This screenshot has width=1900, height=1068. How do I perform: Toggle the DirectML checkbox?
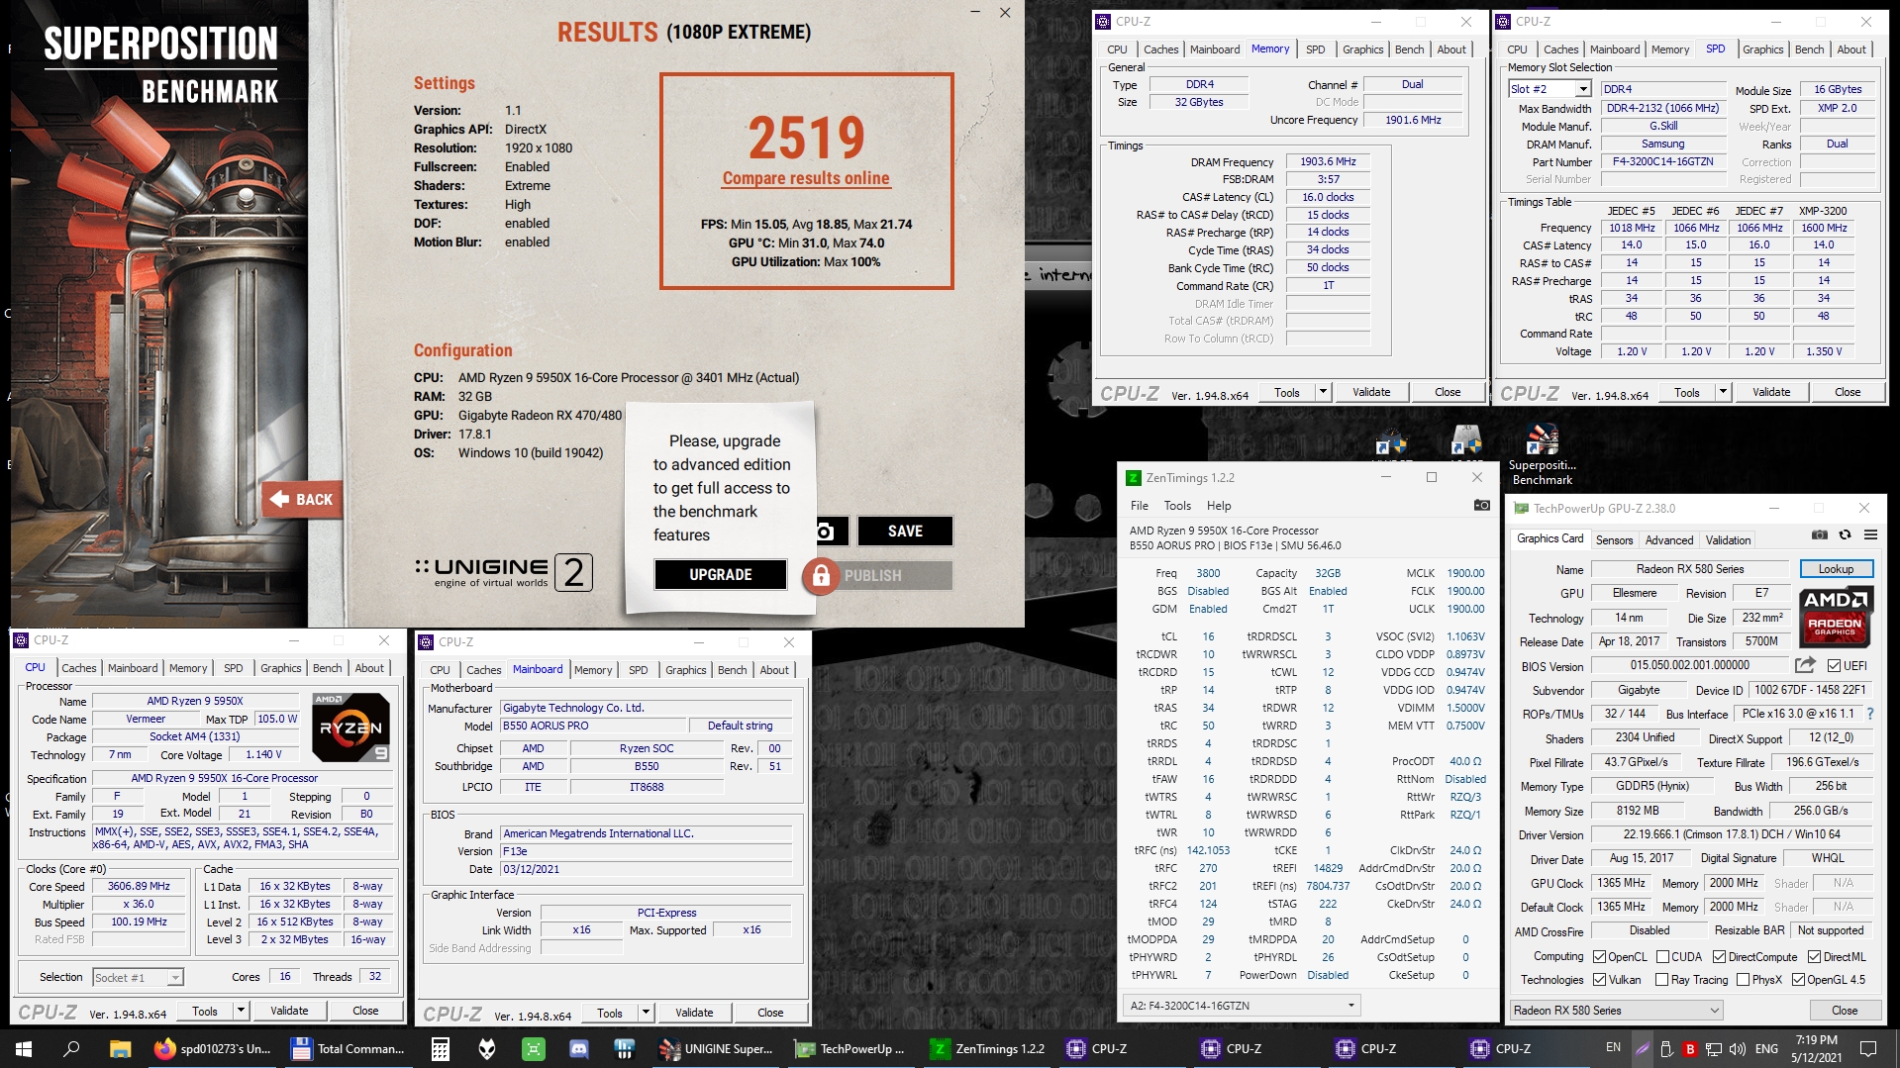tap(1814, 956)
